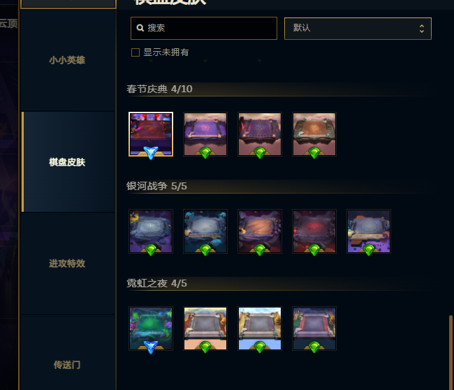
Task: Click blue star gem on first 春节庆典 arena
Action: (x=151, y=153)
